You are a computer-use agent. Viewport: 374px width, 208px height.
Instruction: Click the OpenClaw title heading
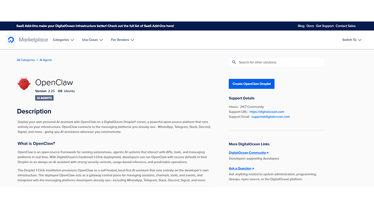coord(54,83)
